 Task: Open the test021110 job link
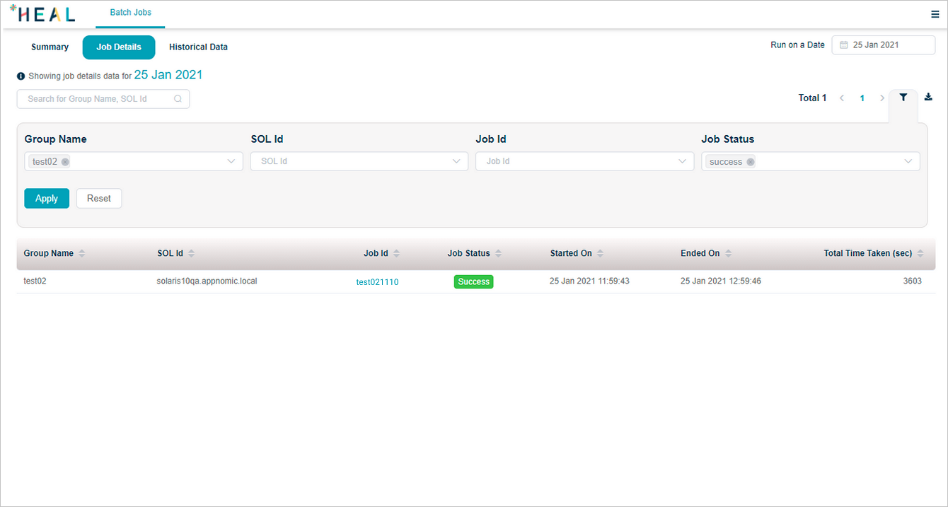(377, 282)
